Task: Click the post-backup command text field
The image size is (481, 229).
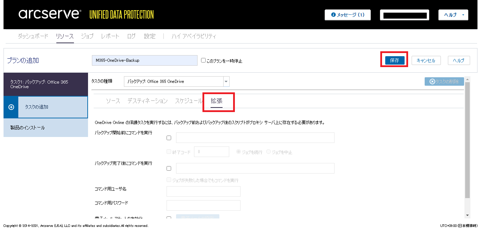Action: pos(255,168)
